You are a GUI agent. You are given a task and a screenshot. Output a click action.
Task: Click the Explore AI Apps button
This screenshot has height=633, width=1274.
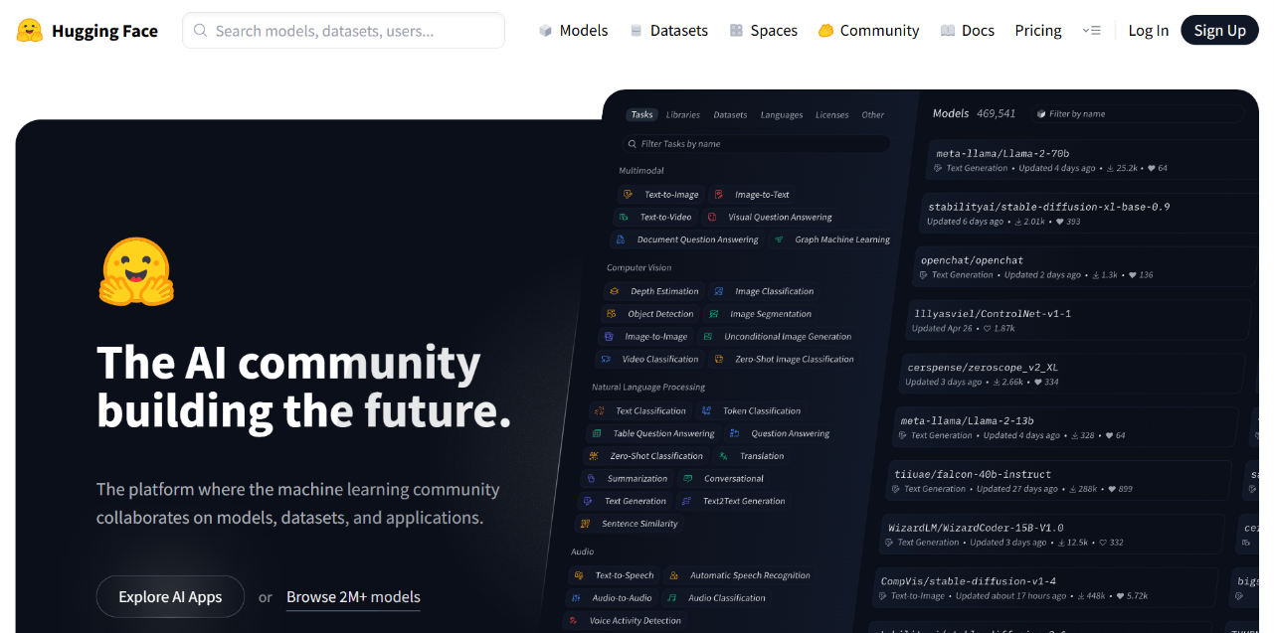(x=170, y=597)
